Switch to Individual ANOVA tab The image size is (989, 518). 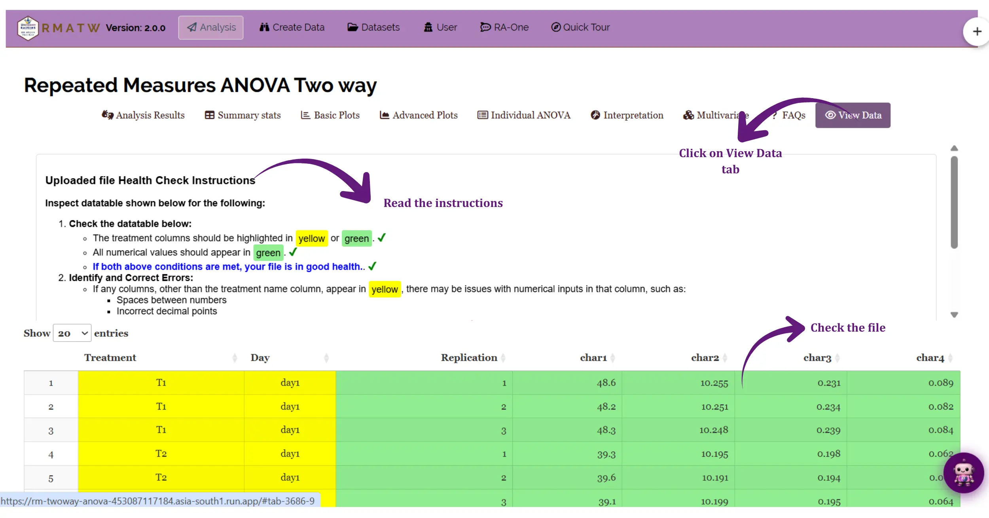point(524,115)
